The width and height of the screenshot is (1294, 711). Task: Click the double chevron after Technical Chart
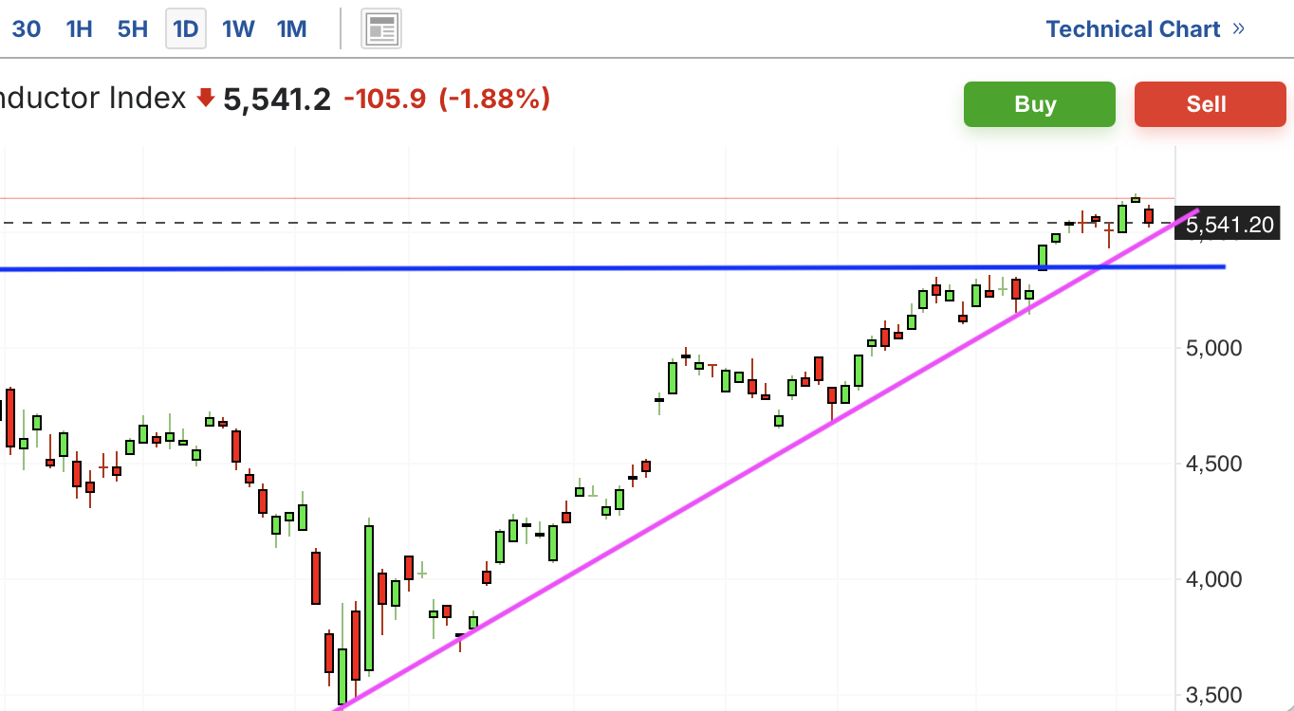(1238, 28)
